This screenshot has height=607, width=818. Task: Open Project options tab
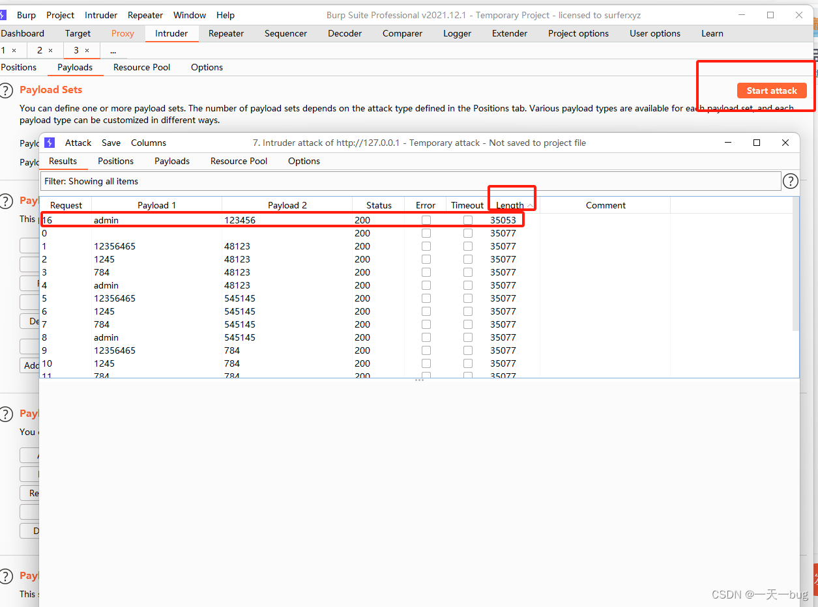(x=578, y=33)
